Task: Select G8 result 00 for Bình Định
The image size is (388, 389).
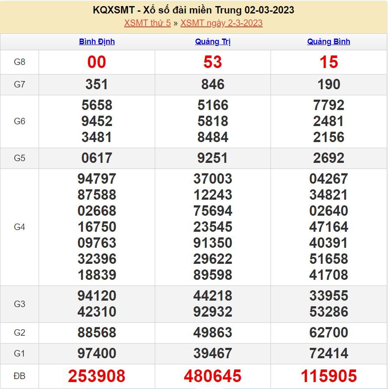Action: (97, 62)
